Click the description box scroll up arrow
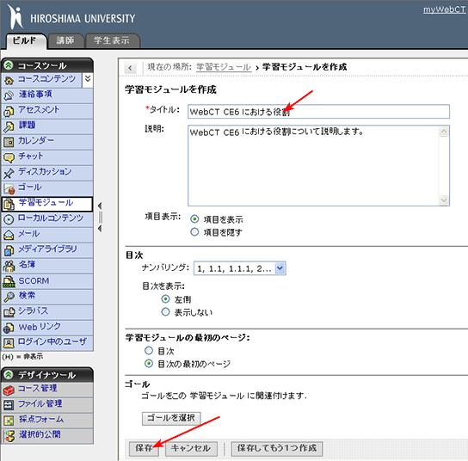468x461 pixels. click(x=444, y=132)
